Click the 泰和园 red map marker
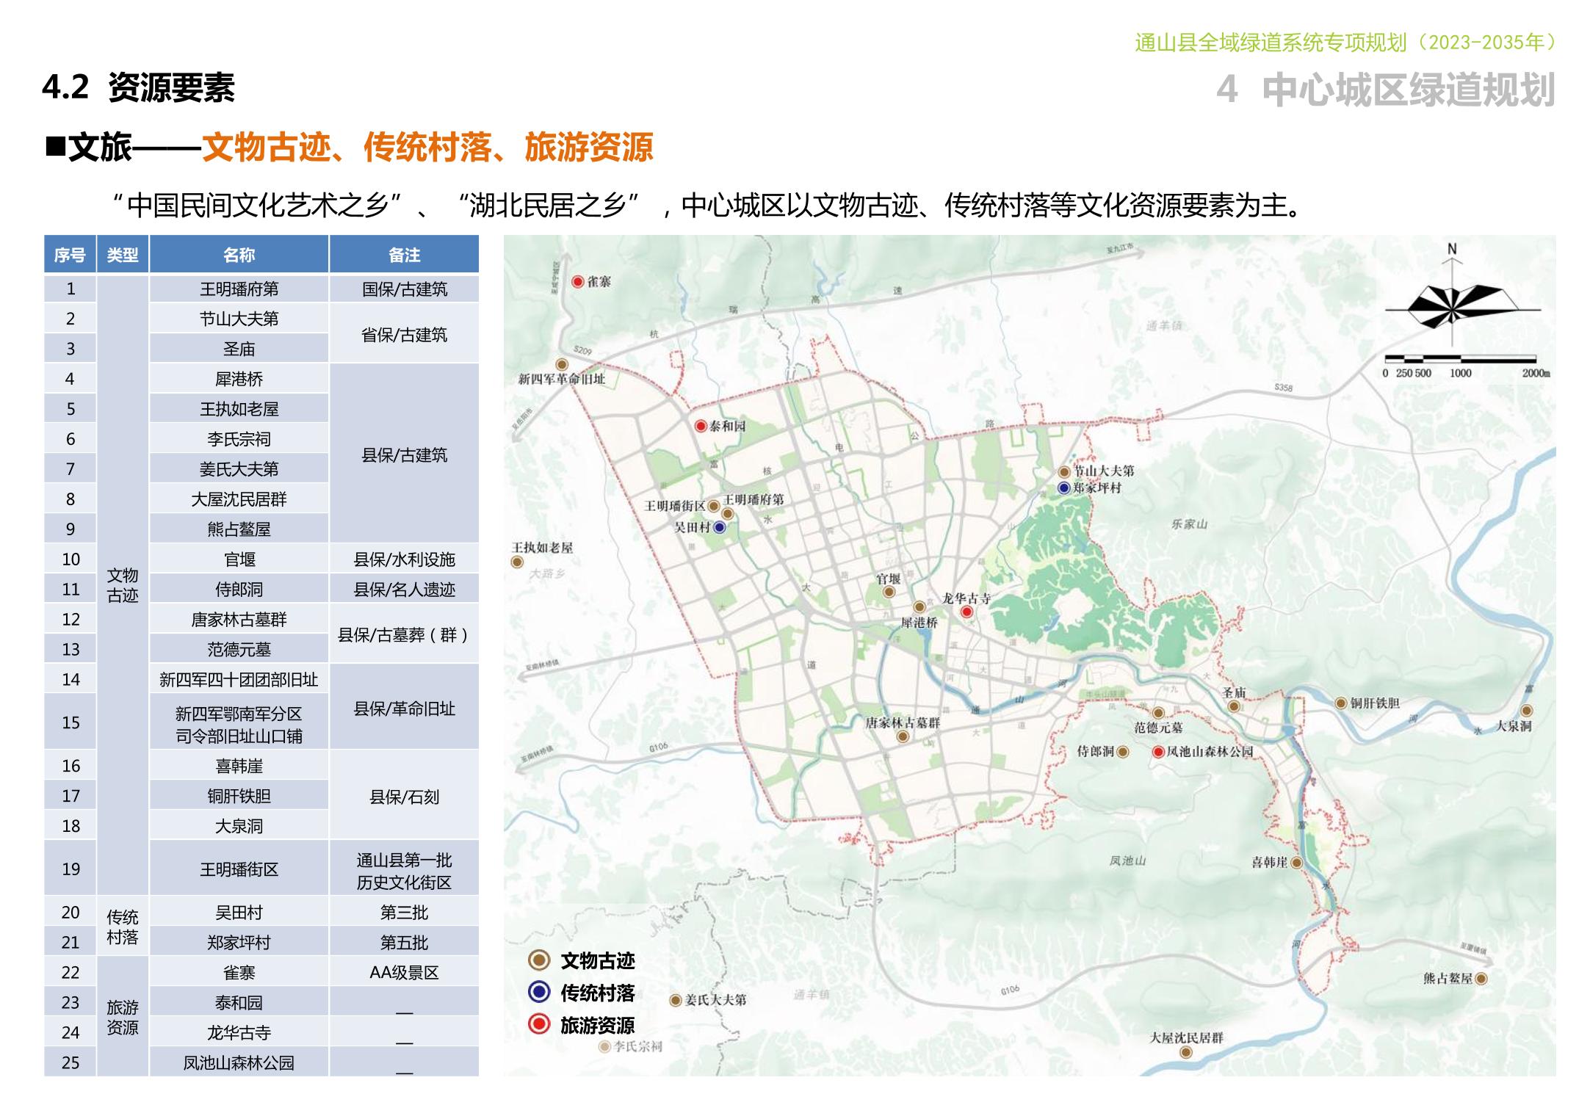Viewport: 1579px width, 1116px height. click(x=701, y=426)
